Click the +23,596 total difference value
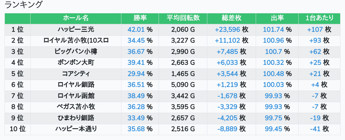Screen dimensions: 345x140 [x=227, y=29]
